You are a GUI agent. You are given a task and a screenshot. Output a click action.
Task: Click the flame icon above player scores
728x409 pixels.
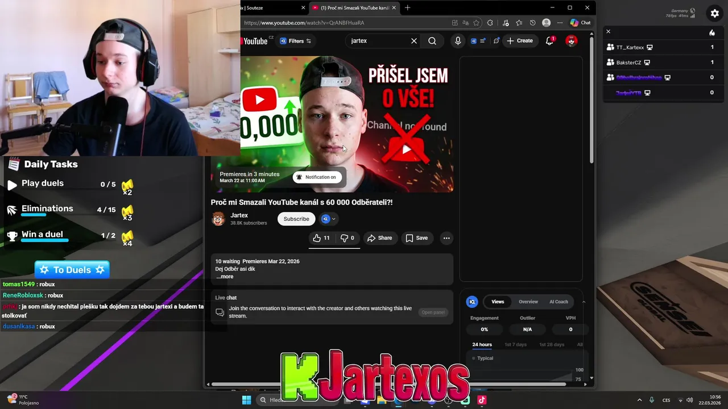712,32
